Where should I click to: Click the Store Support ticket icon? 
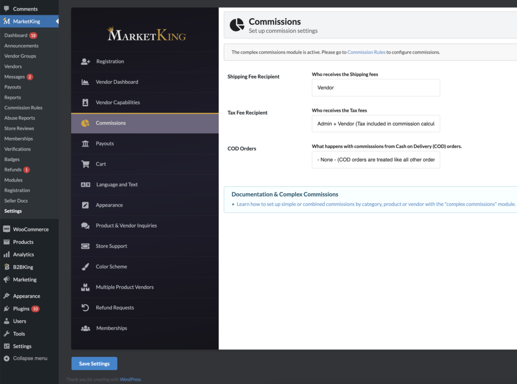pyautogui.click(x=85, y=246)
